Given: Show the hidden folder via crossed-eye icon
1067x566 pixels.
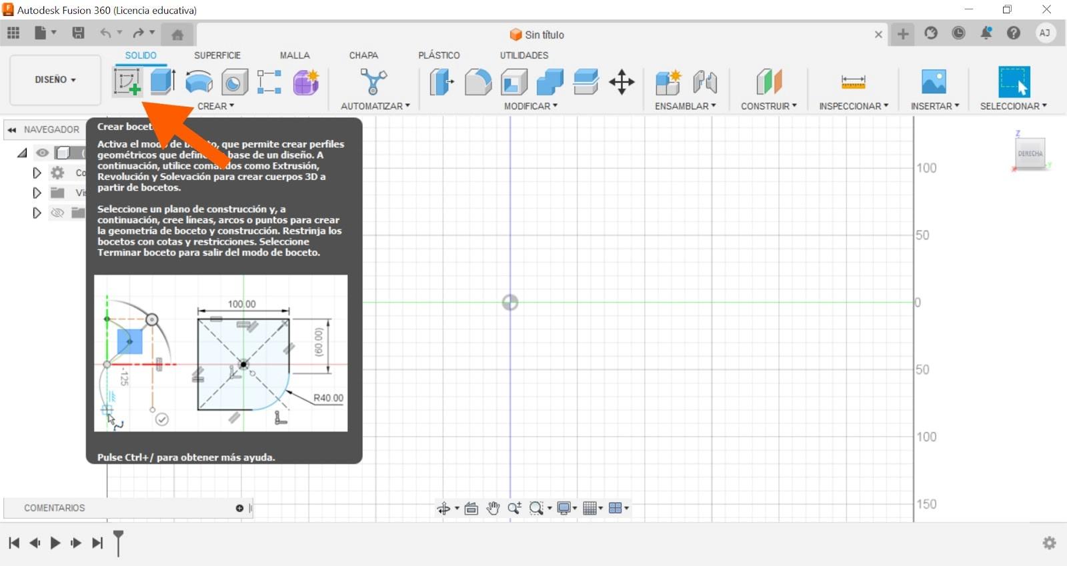Looking at the screenshot, I should pos(58,213).
